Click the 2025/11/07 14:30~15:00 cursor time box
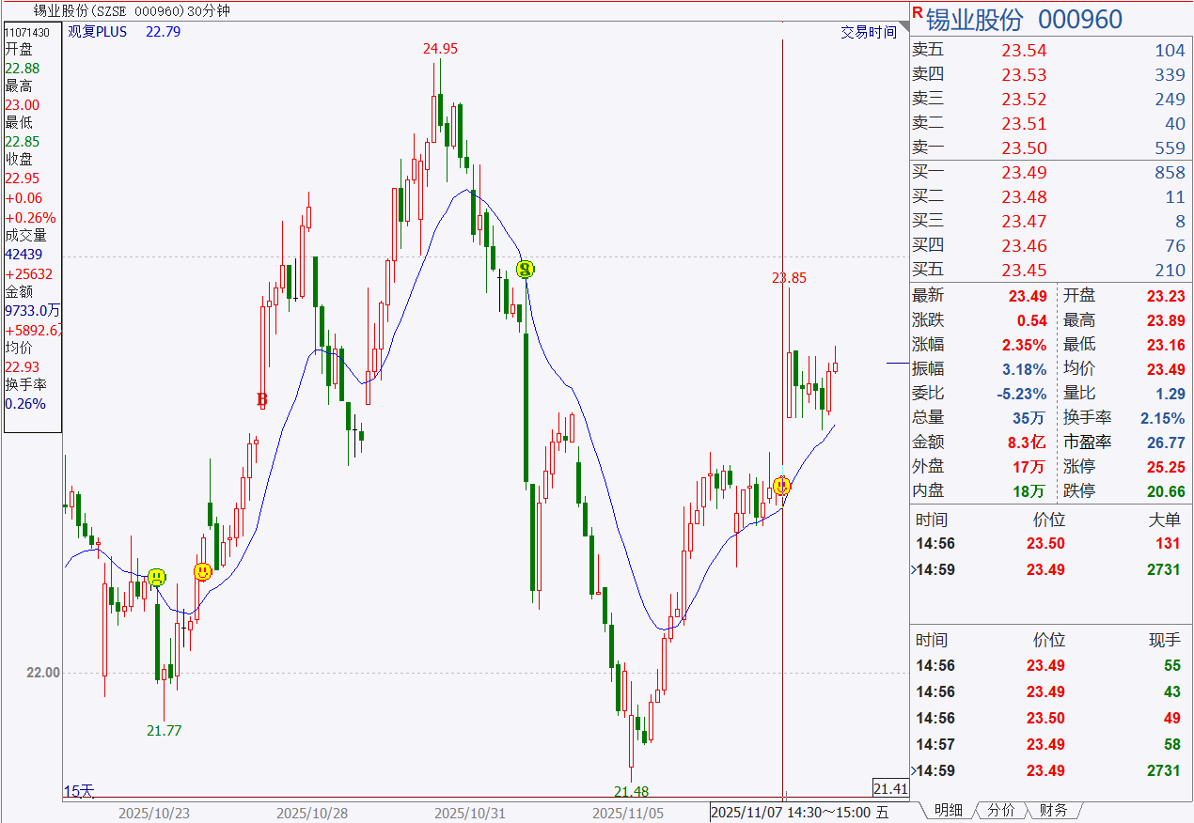The width and height of the screenshot is (1194, 823). 800,813
